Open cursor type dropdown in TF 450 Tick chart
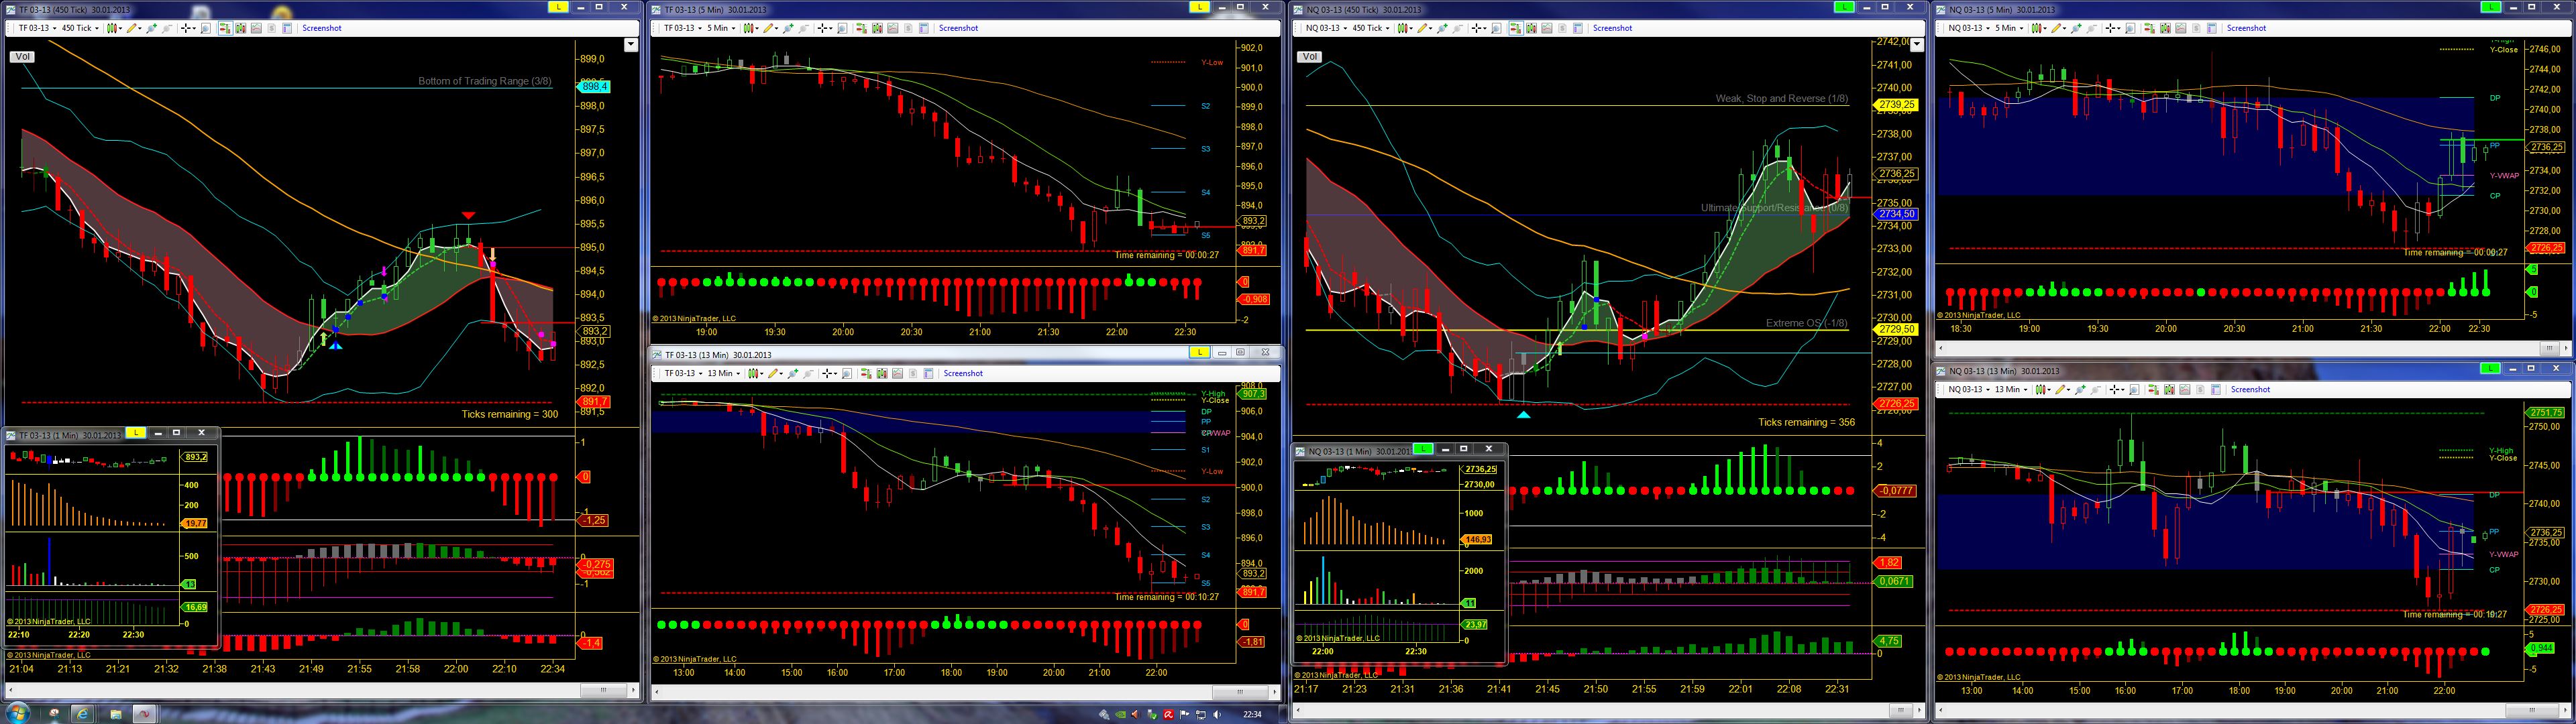 pos(188,28)
